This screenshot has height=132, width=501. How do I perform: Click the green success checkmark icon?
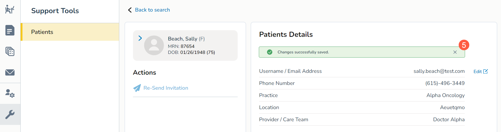(270, 52)
